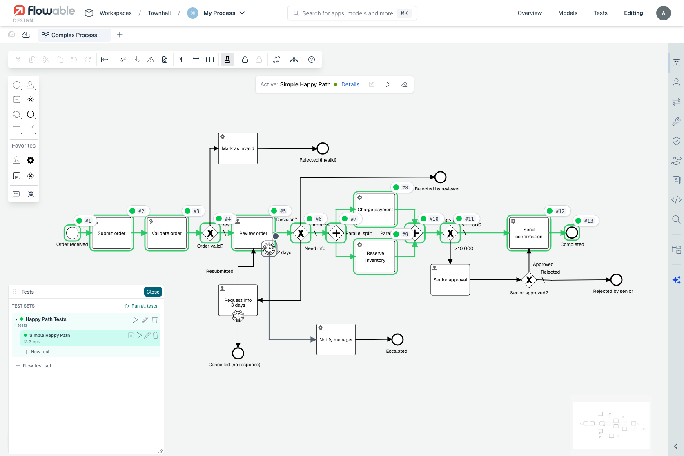Edit the Simple Happy Path test pencil

(x=147, y=335)
